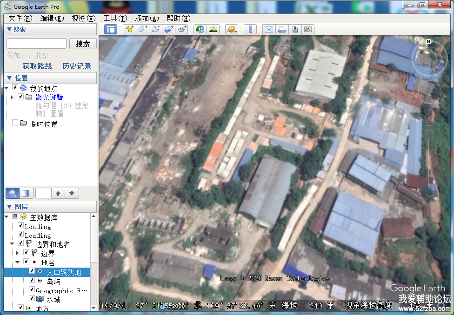Viewport: 454px width, 315px height.
Task: Uncheck the 边界 layer checkbox
Action: click(27, 252)
